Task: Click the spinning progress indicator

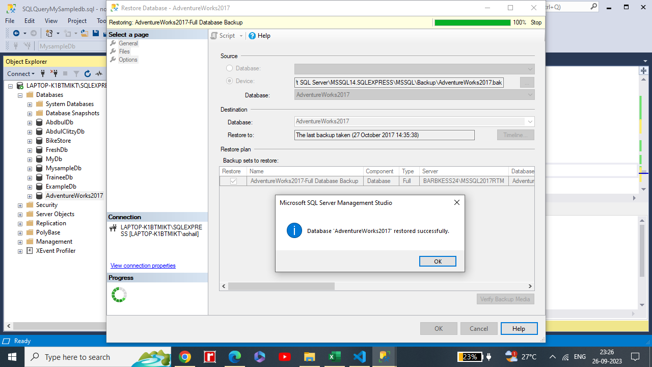Action: pyautogui.click(x=119, y=295)
